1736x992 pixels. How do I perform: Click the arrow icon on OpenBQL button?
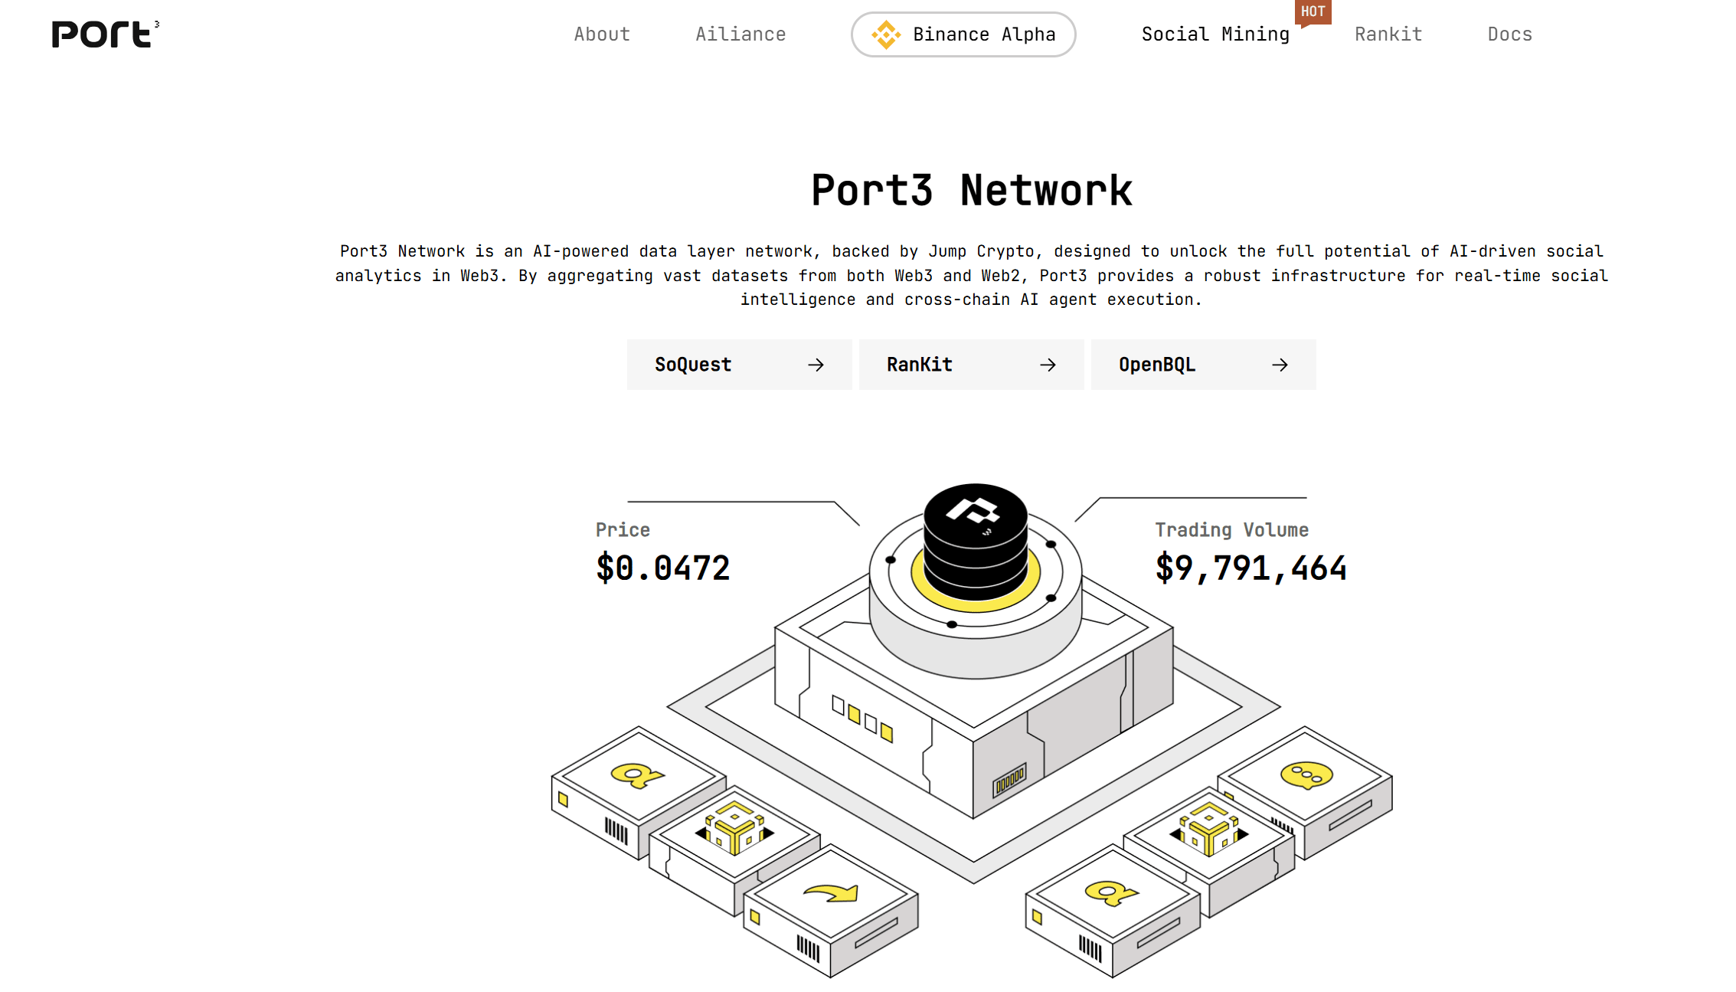1280,365
